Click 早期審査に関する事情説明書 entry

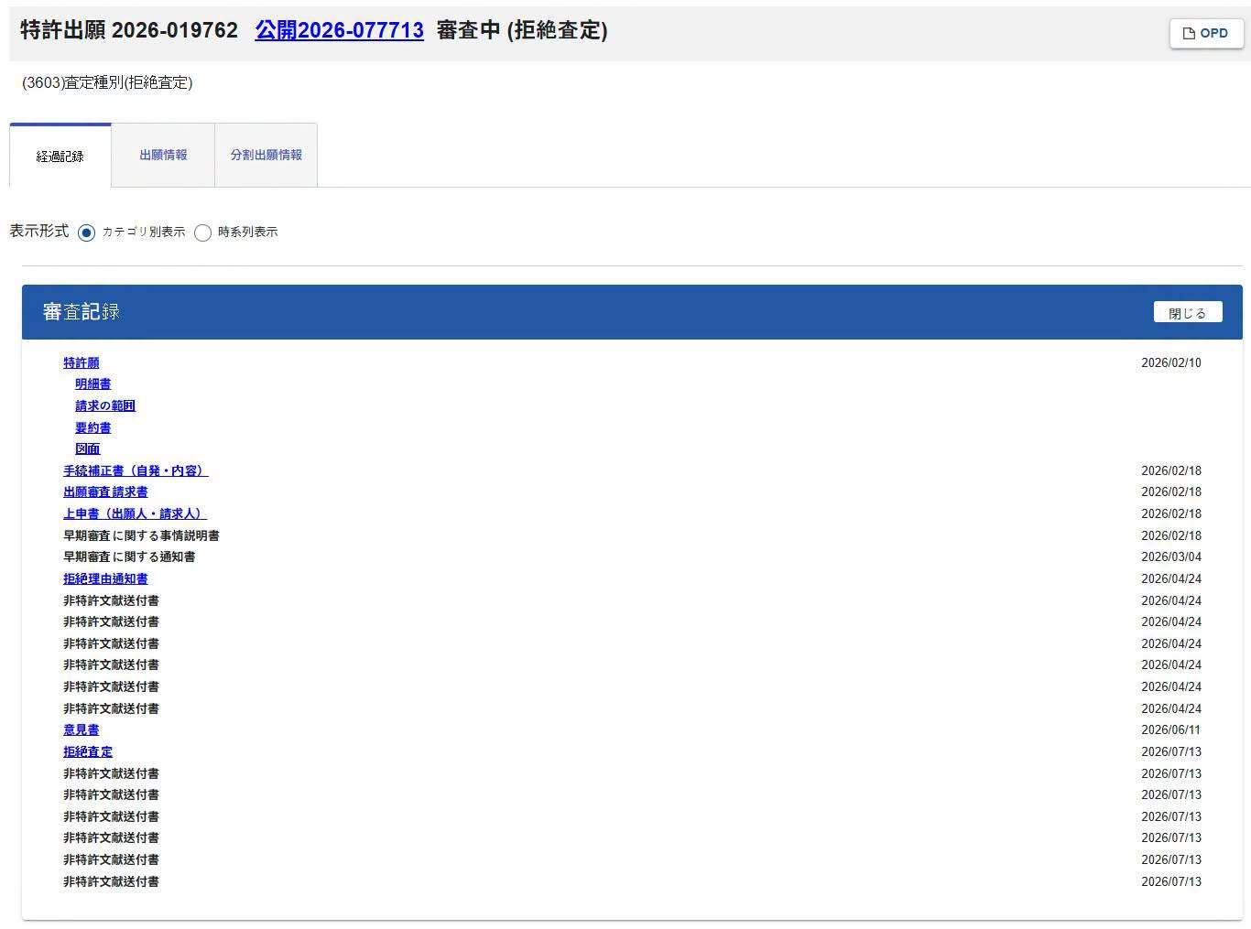141,536
